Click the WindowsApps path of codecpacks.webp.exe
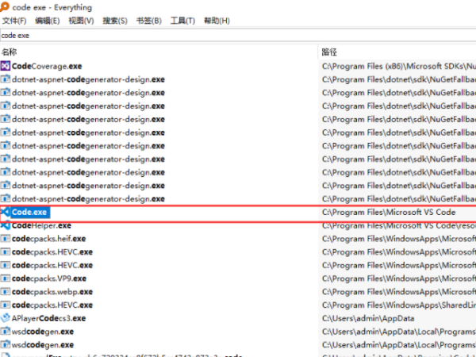Image resolution: width=476 pixels, height=357 pixels. (399, 292)
